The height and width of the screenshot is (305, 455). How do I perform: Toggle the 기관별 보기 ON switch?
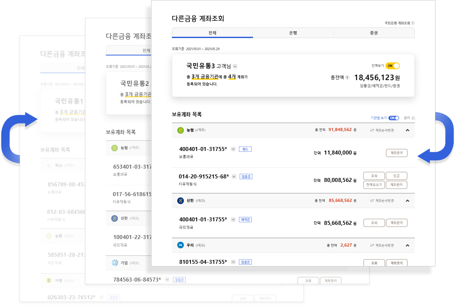coord(394,118)
